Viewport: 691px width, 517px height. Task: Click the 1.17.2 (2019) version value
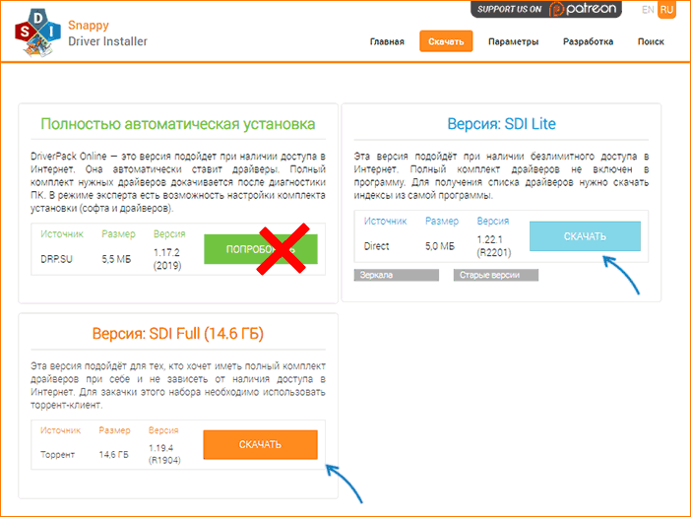point(167,259)
